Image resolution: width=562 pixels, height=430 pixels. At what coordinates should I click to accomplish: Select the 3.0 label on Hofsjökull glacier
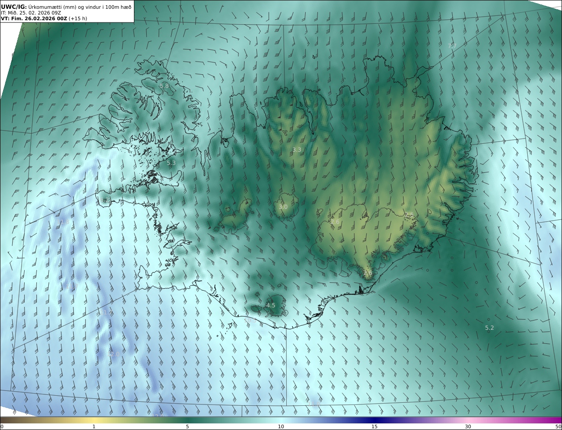(283, 207)
